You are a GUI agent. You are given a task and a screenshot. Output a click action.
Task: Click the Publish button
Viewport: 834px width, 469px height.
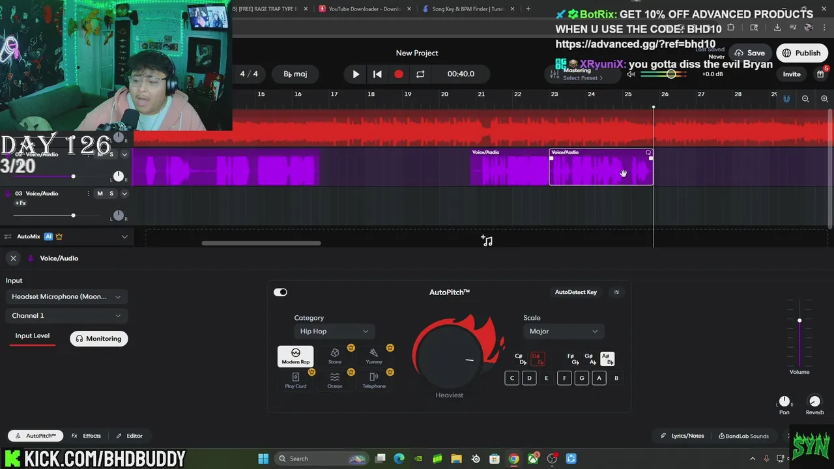tap(801, 53)
